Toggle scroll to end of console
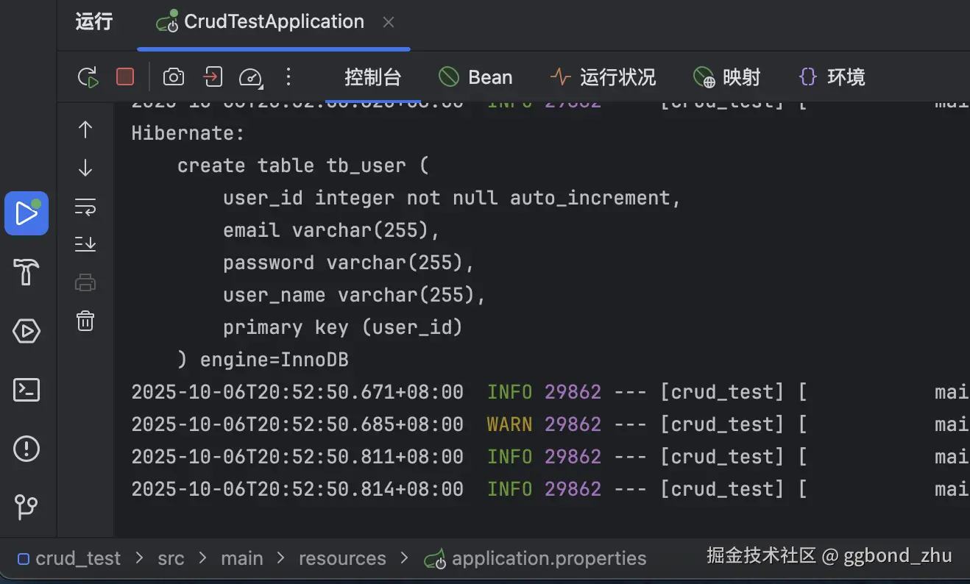The width and height of the screenshot is (970, 584). click(85, 243)
